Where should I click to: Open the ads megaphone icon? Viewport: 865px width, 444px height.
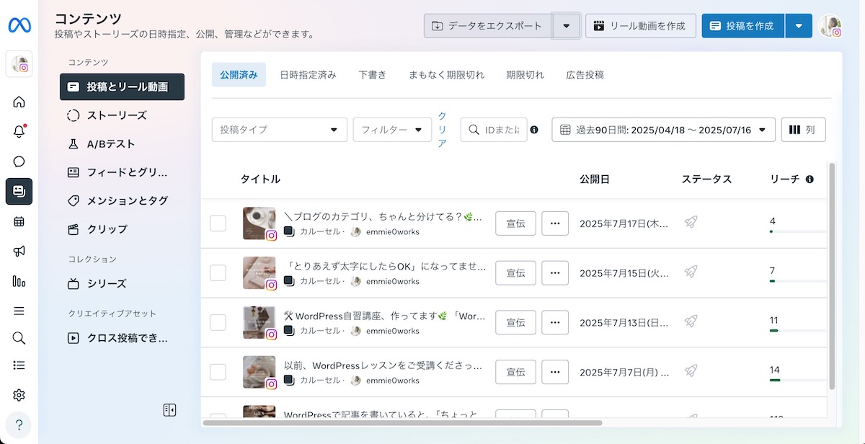(19, 252)
